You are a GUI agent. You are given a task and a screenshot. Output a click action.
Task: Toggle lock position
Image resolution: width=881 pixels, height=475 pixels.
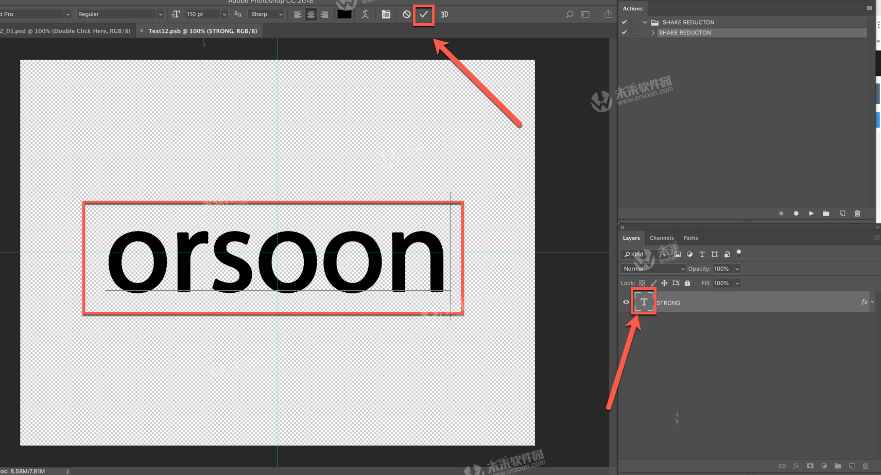point(664,283)
